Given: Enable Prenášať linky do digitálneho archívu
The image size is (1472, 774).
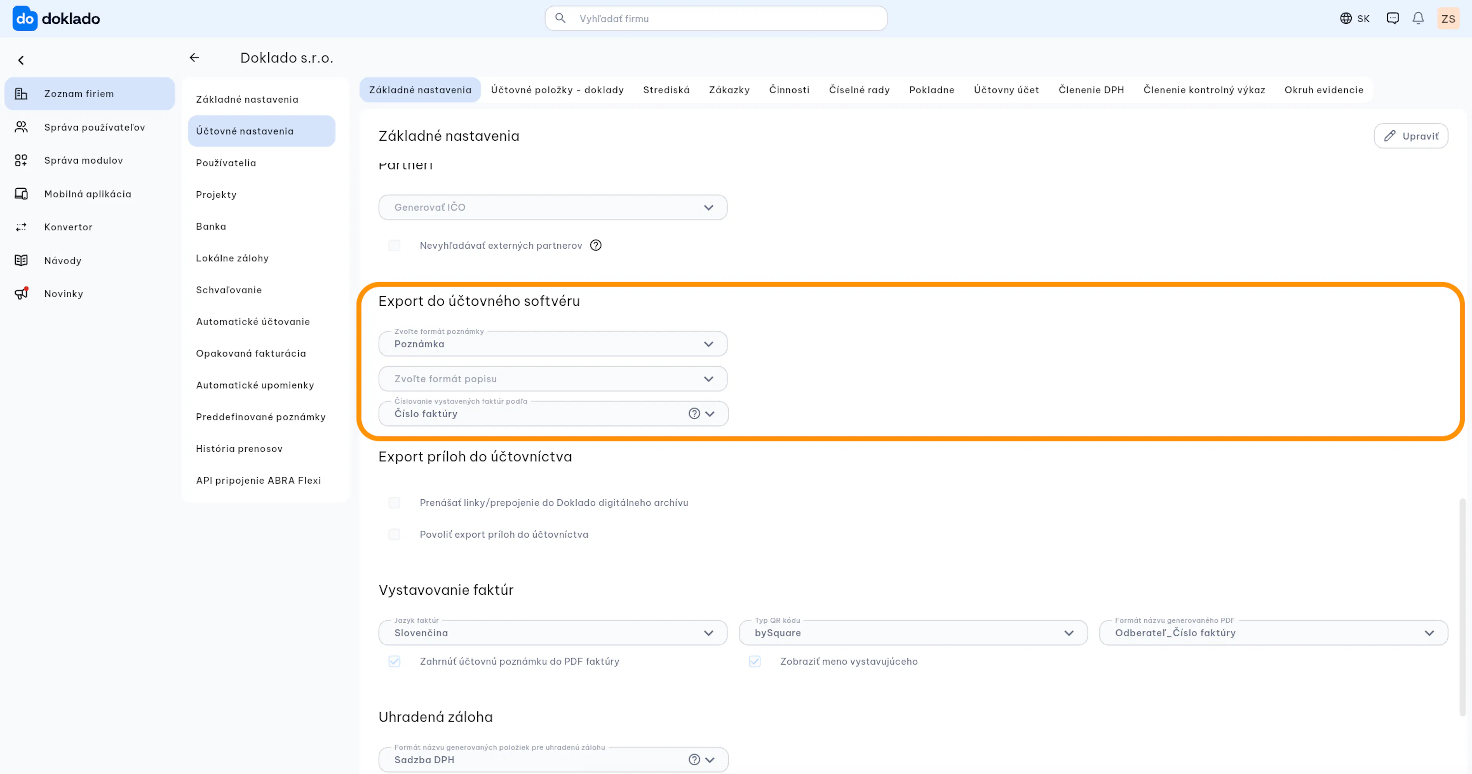Looking at the screenshot, I should [394, 503].
